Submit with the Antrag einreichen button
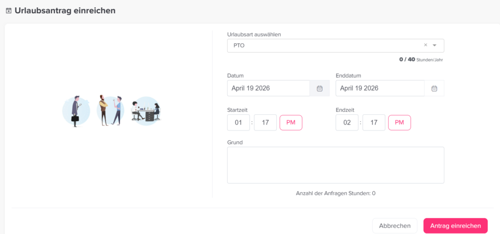Image resolution: width=500 pixels, height=234 pixels. pyautogui.click(x=455, y=226)
